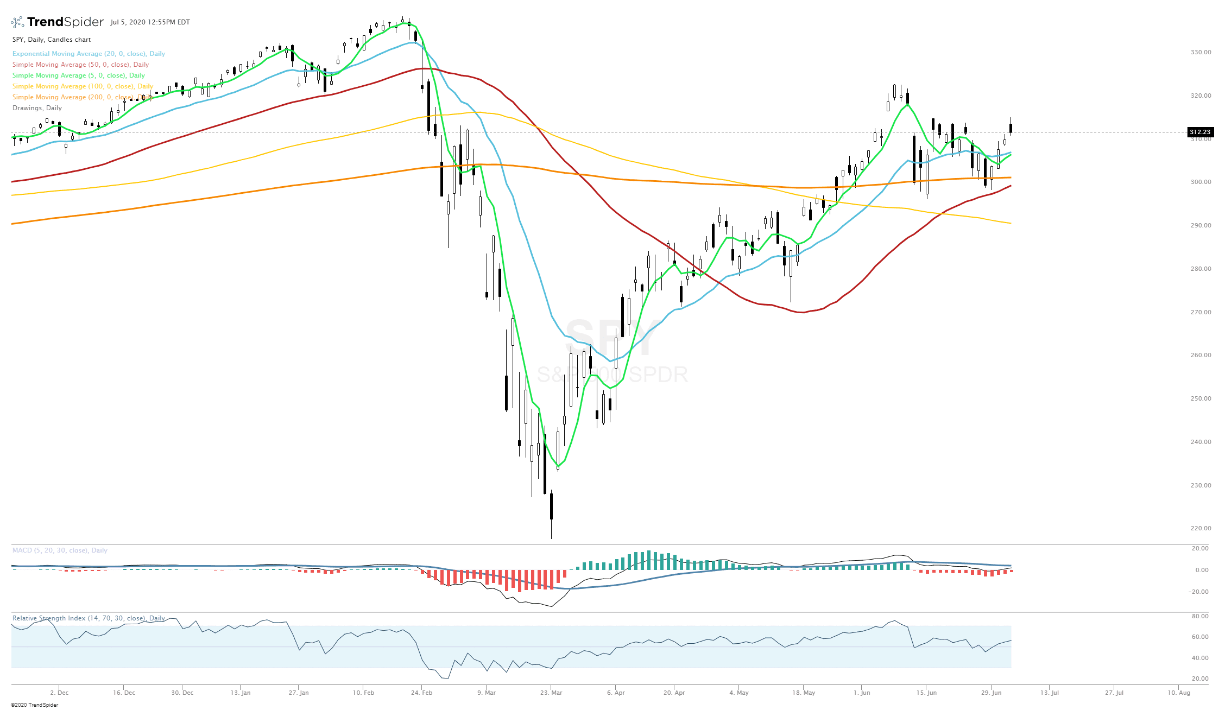Click the 320.00 price axis label
The image size is (1225, 710).
coord(1201,96)
